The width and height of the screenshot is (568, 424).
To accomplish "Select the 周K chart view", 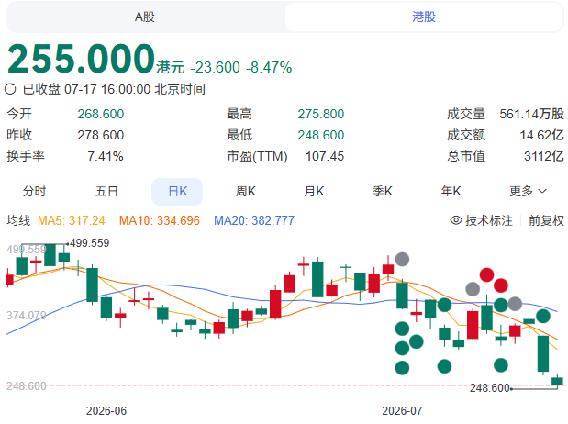I will pos(246,191).
